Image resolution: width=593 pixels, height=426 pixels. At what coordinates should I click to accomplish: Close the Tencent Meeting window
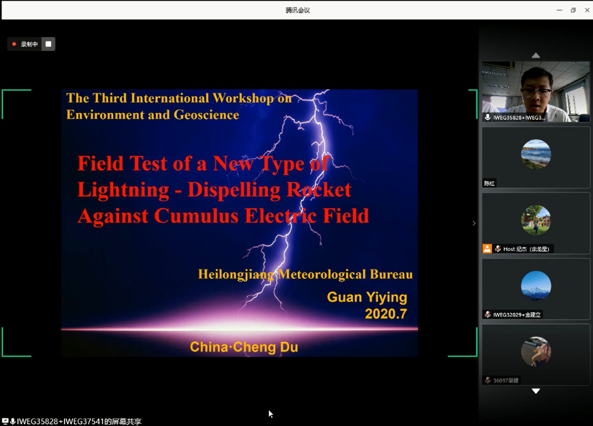(587, 10)
